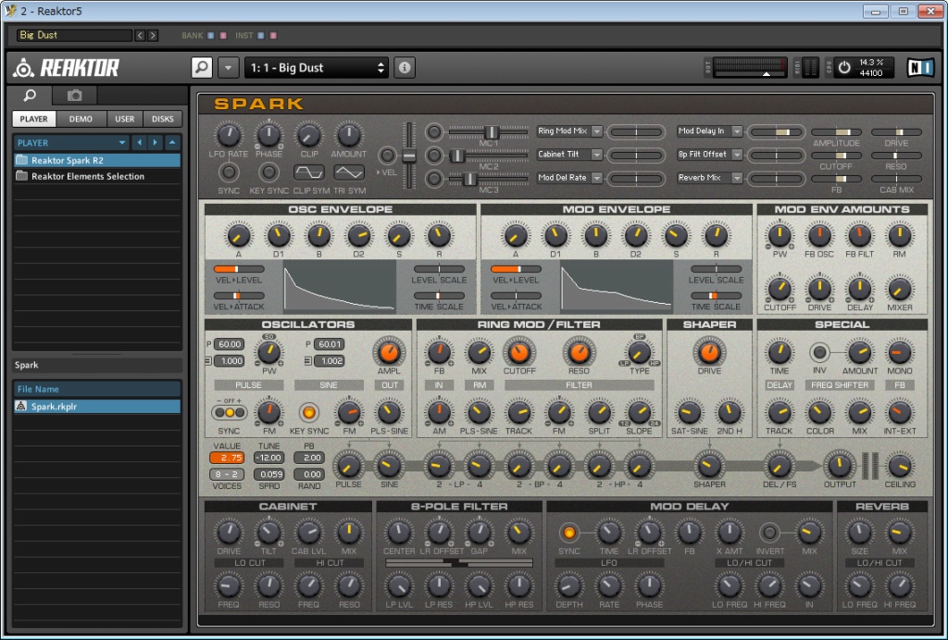Image resolution: width=948 pixels, height=640 pixels.
Task: Toggle the TRI SYM waveform button
Action: coord(349,172)
